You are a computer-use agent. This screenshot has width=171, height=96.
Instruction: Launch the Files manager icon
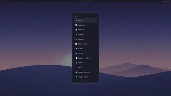76,63
